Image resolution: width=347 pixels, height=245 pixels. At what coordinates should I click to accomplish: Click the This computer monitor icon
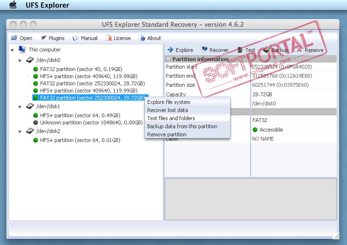tap(22, 50)
